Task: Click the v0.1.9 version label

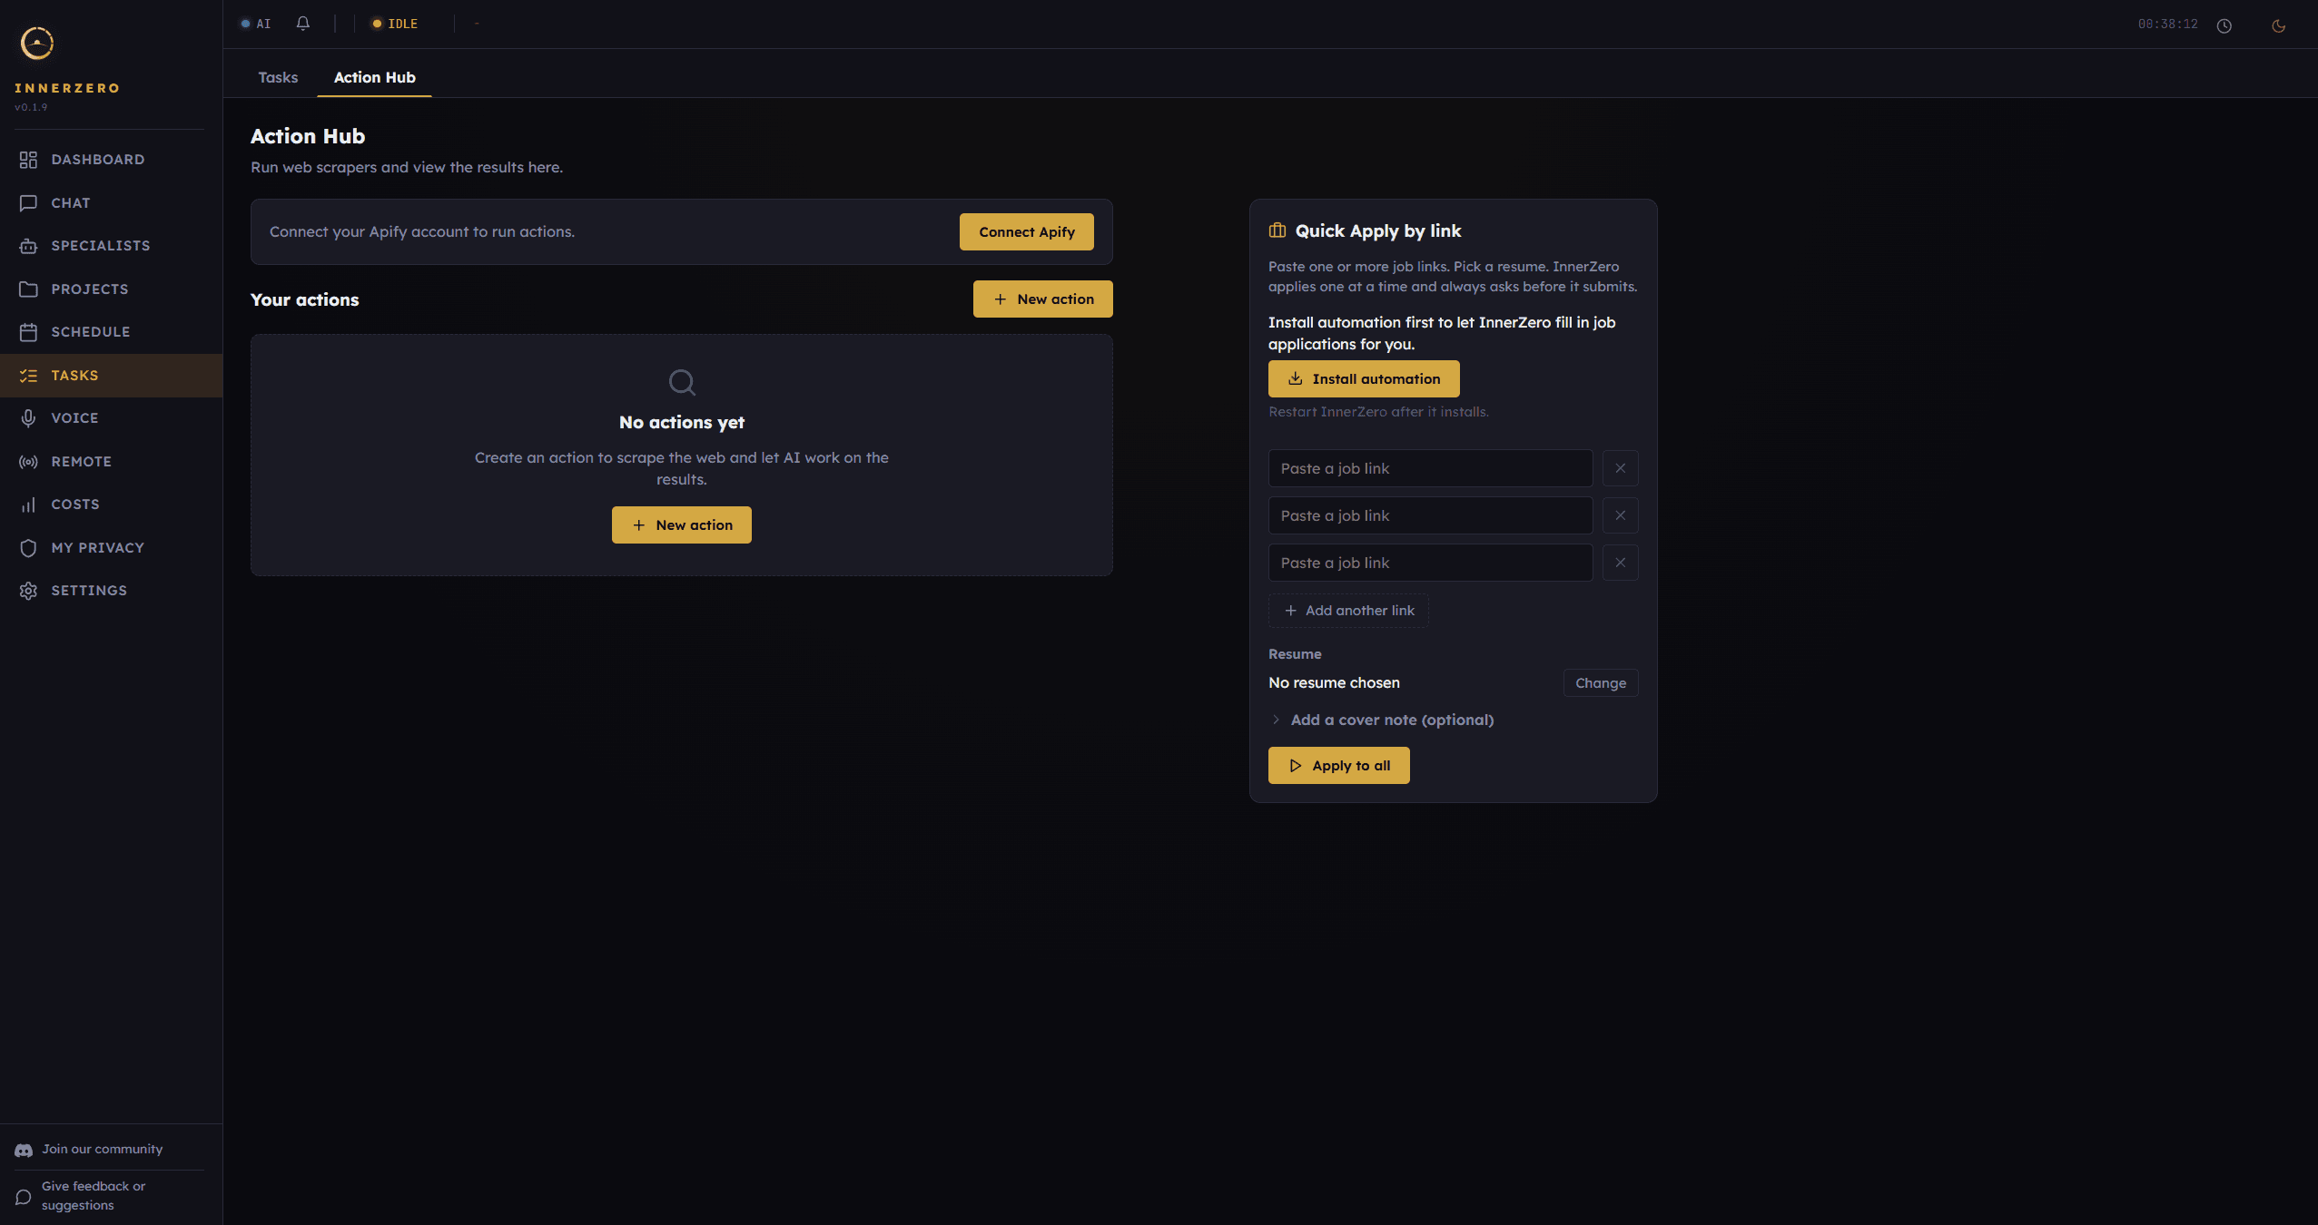Action: (x=31, y=107)
